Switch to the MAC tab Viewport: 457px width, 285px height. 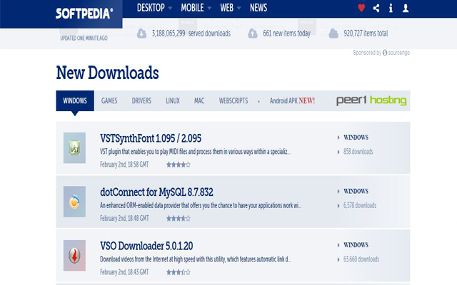[199, 100]
